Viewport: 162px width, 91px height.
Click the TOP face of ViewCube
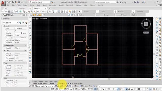[x=146, y=24]
